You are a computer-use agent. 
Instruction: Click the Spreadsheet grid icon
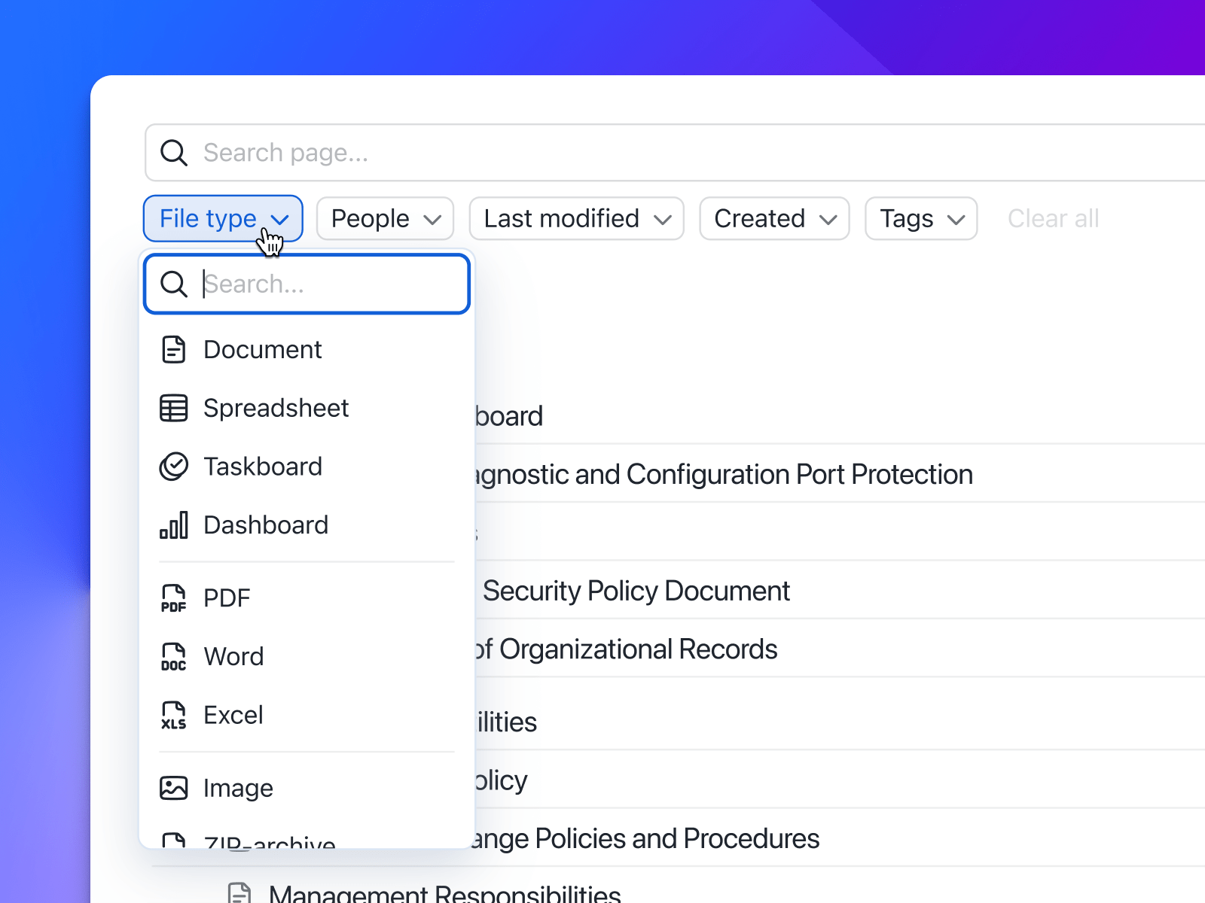click(x=174, y=409)
